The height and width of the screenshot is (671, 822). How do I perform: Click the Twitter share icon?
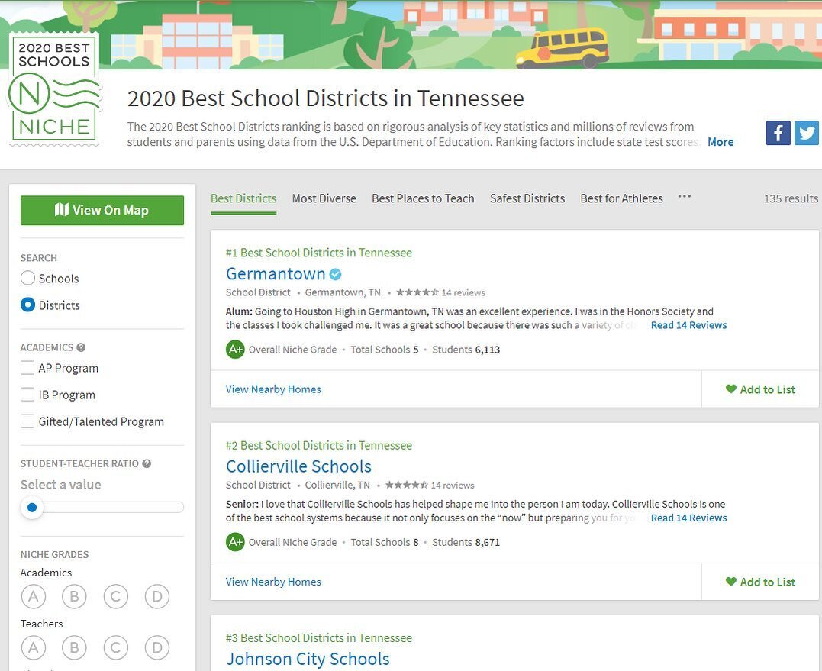pos(807,133)
